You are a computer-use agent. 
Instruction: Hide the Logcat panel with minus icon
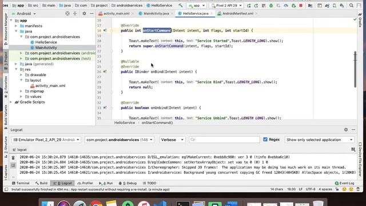[x=353, y=130]
